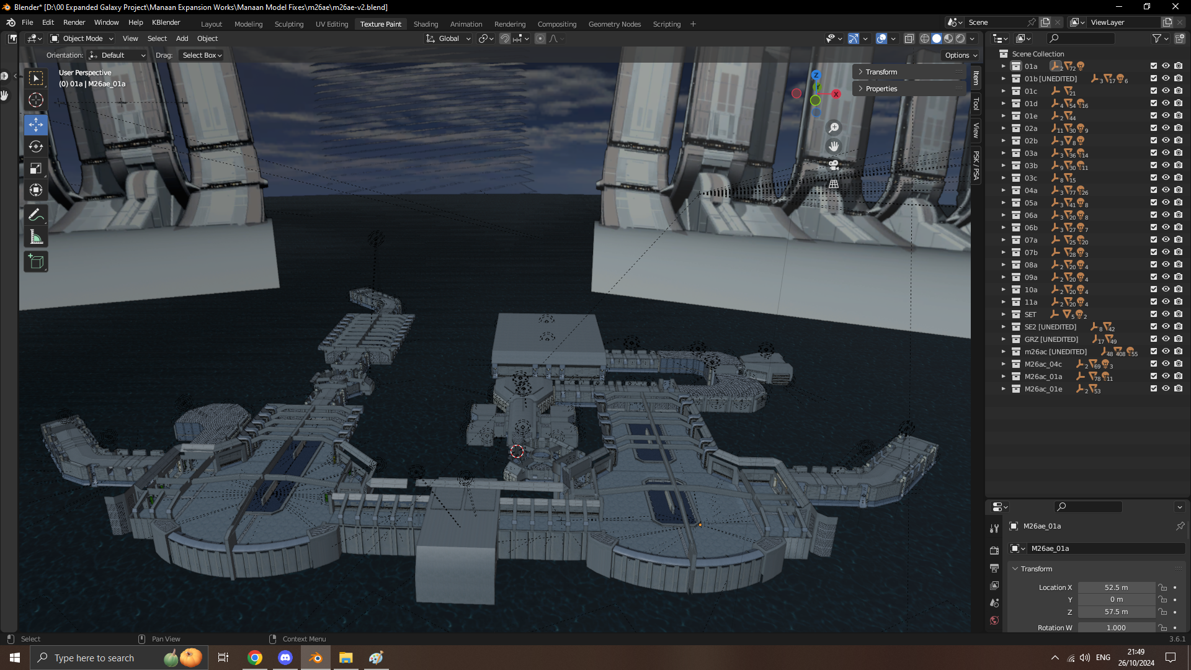Click the Location Z value field

(1116, 612)
